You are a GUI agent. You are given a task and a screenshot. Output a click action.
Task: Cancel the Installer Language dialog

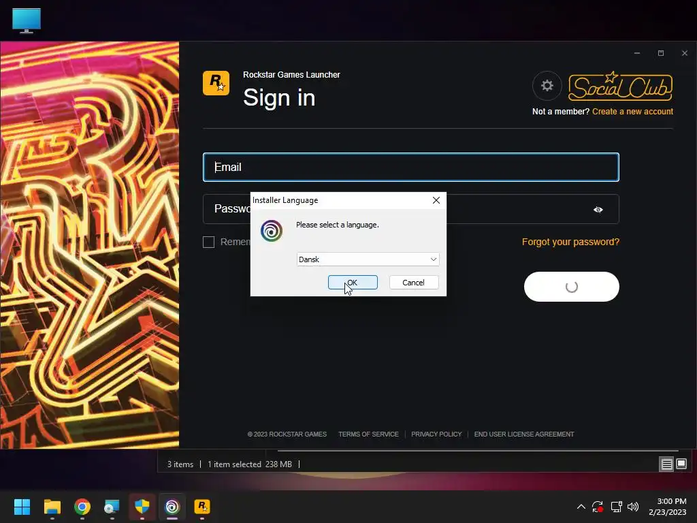413,283
